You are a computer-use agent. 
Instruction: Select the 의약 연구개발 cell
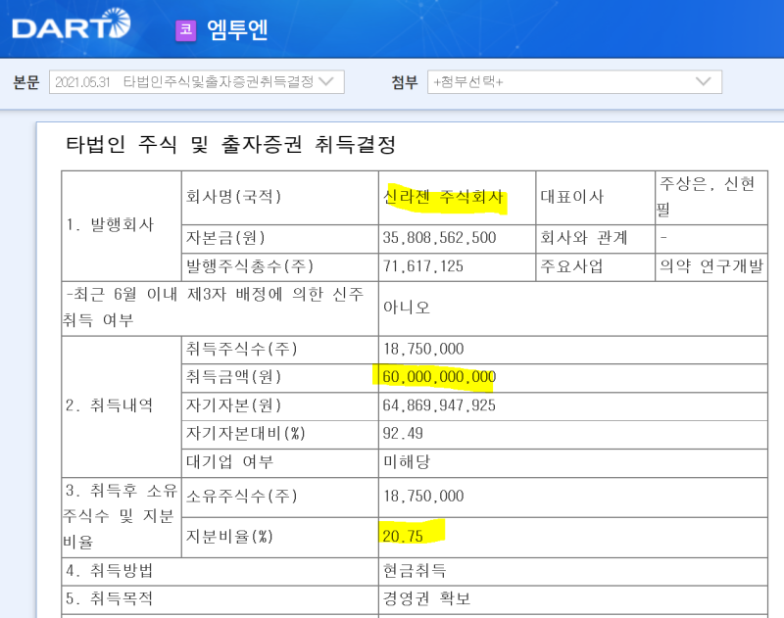click(x=711, y=266)
